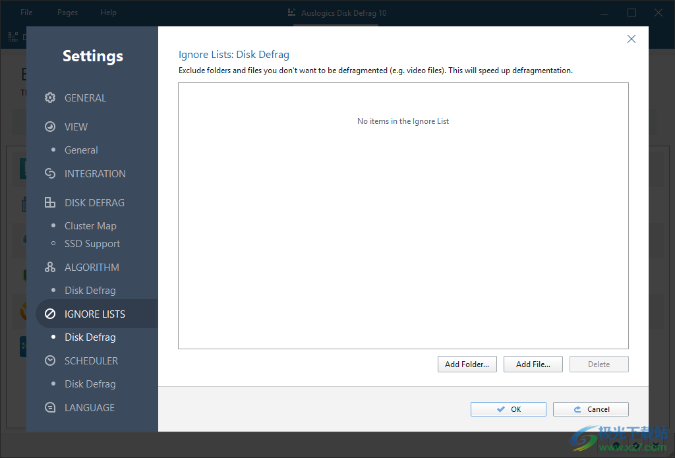Open the File menu in main window

point(26,13)
